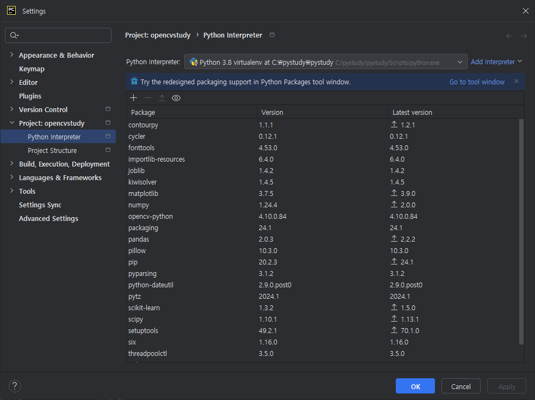Select the cycler package row
This screenshot has width=535, height=400.
tap(323, 136)
